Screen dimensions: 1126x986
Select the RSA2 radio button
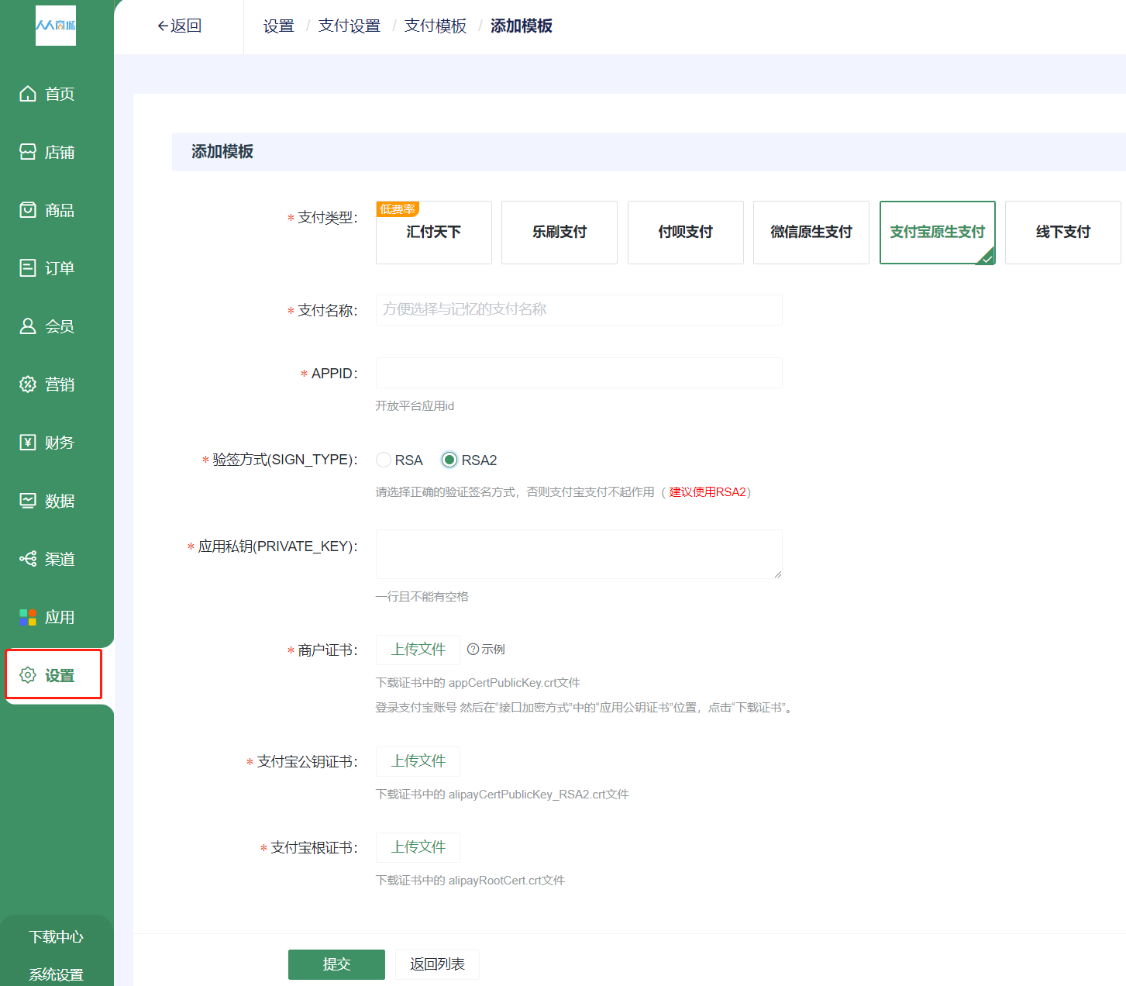pyautogui.click(x=449, y=460)
